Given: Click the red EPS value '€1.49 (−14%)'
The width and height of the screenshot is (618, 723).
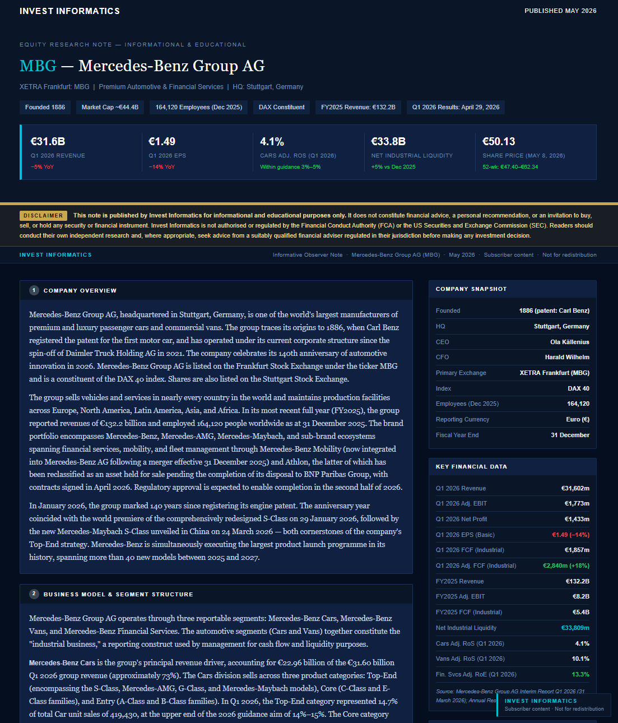Looking at the screenshot, I should pos(570,535).
